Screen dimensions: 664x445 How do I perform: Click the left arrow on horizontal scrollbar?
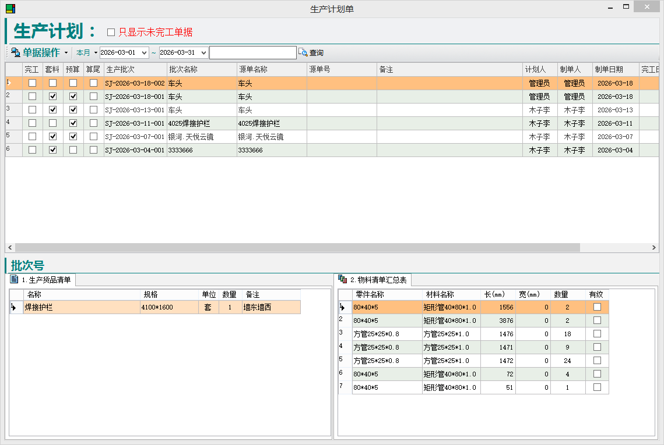tap(10, 248)
